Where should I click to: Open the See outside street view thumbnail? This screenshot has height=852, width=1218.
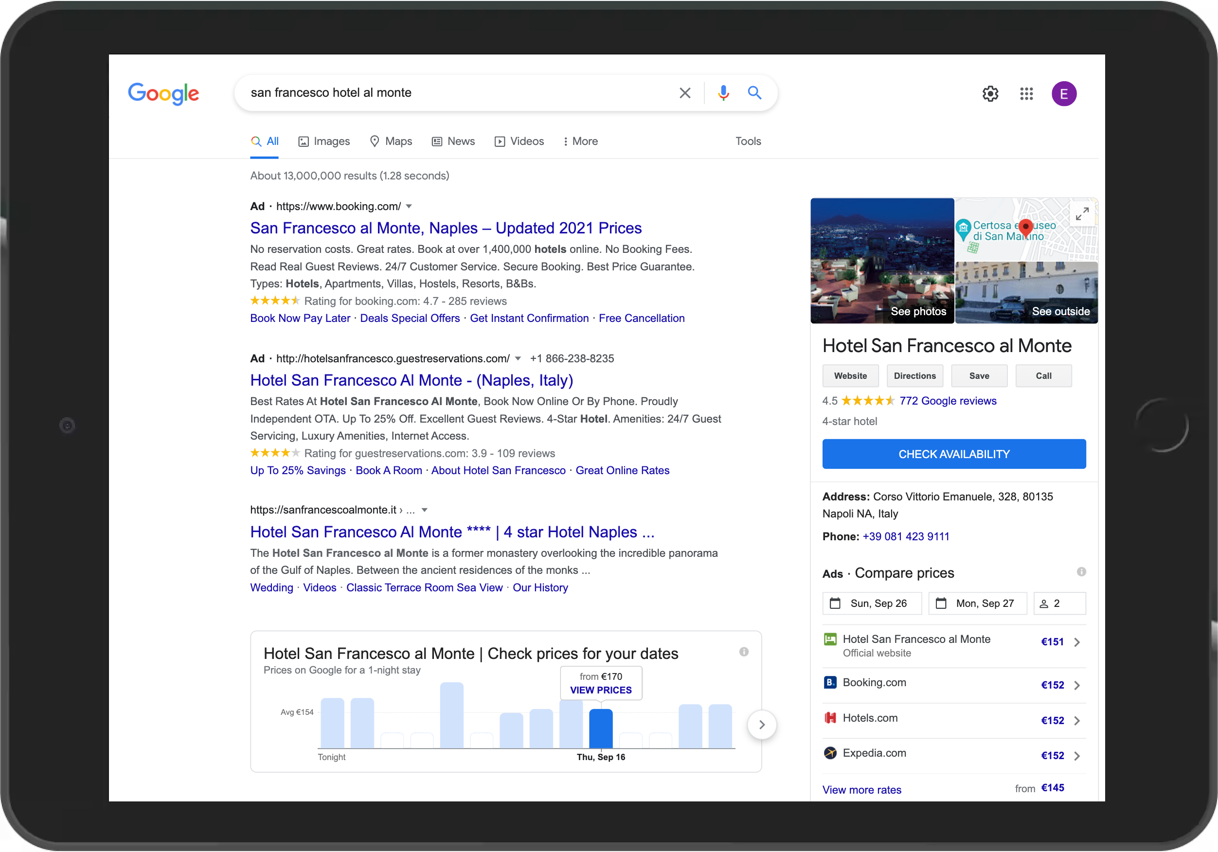pyautogui.click(x=1026, y=292)
